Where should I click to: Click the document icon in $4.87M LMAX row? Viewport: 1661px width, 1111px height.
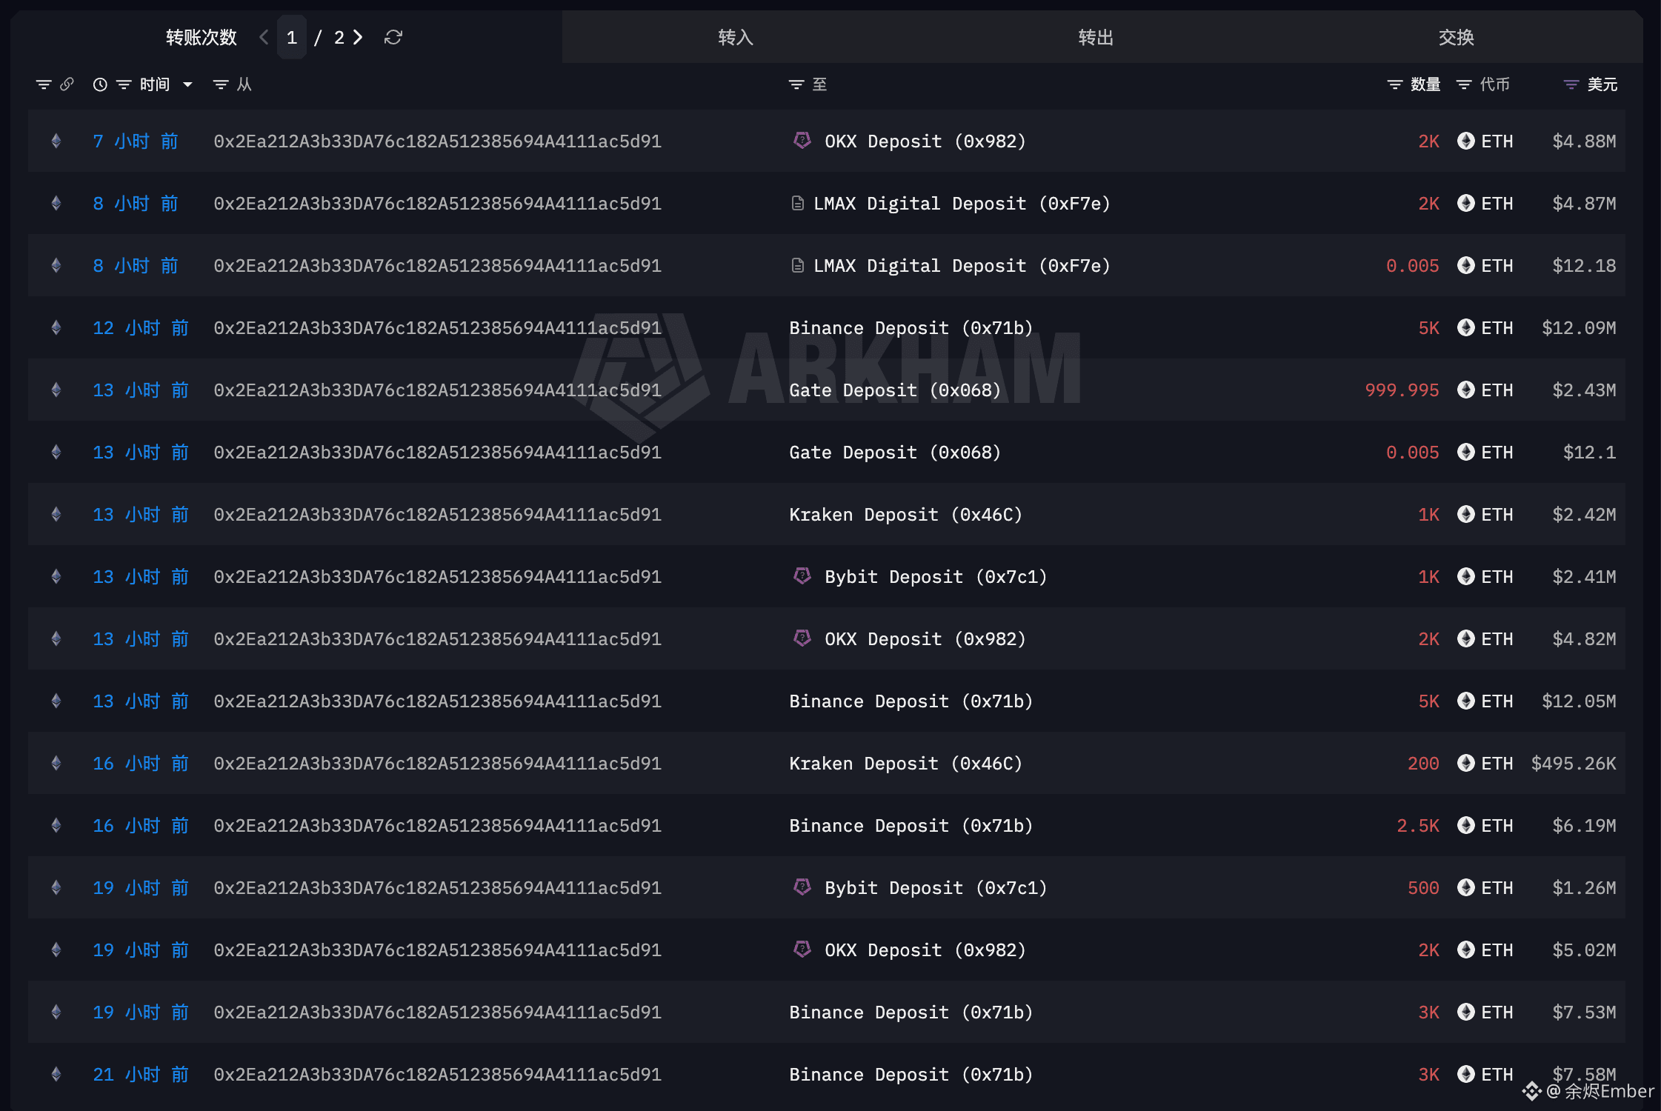pos(797,203)
